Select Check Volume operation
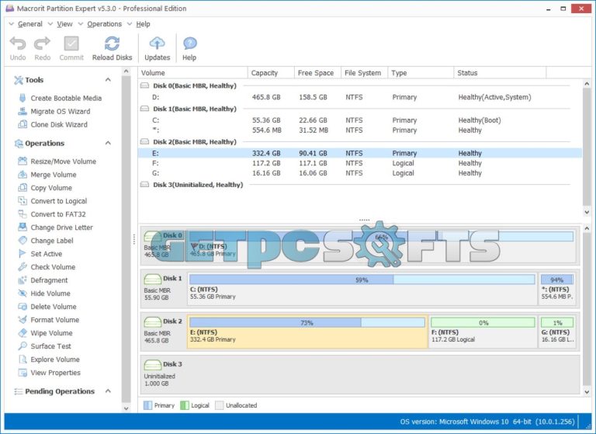 click(x=47, y=267)
